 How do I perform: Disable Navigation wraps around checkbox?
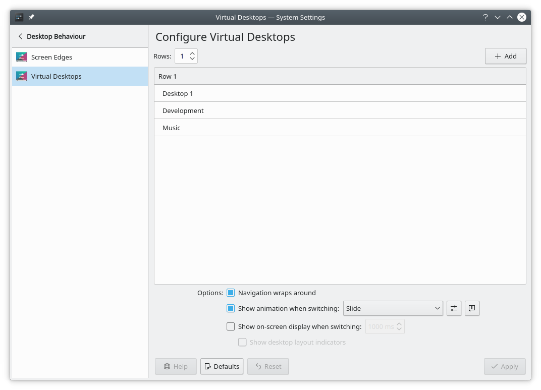231,293
